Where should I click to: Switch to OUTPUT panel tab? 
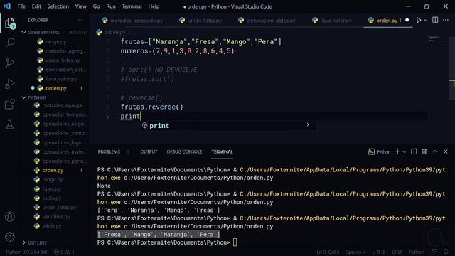[149, 151]
